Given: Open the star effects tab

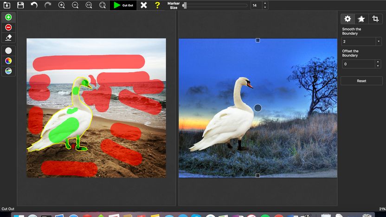Looking at the screenshot, I should tap(361, 19).
